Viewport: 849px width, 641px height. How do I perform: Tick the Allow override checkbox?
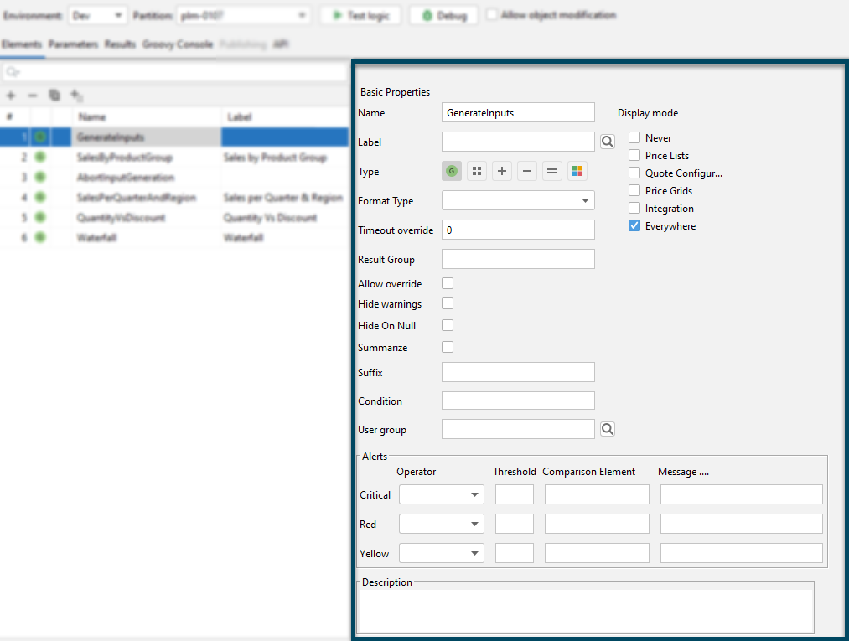click(448, 284)
